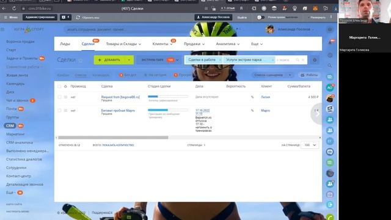
Task: Open table column settings gear
Action: pos(65,87)
